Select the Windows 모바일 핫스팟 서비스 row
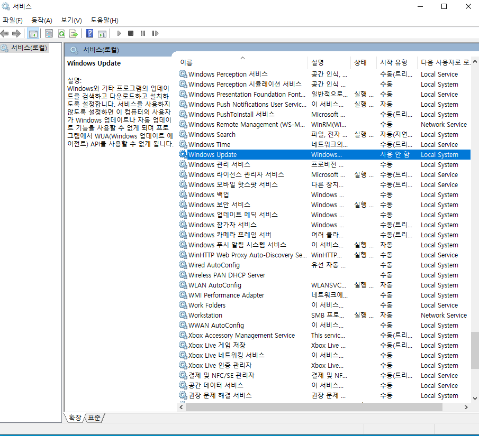 coord(324,184)
